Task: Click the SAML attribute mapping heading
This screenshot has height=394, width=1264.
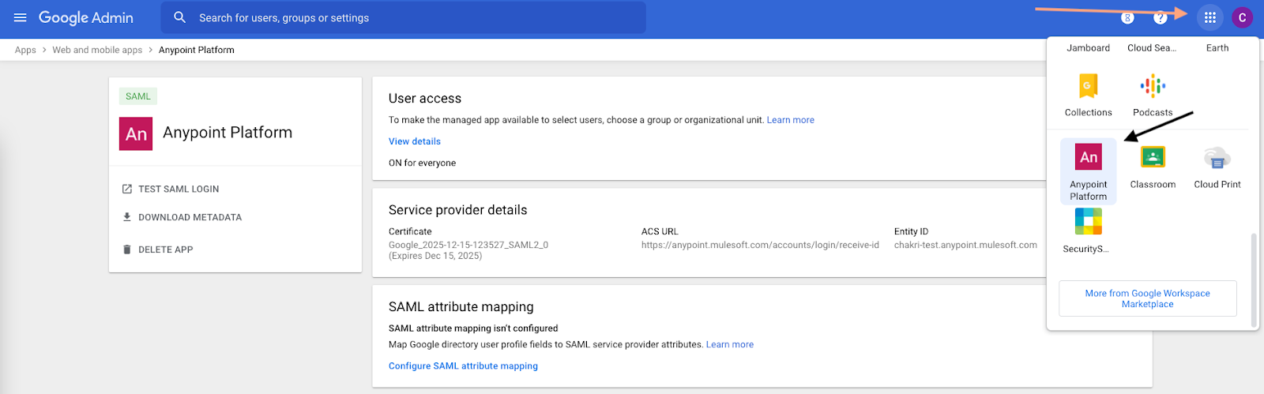Action: click(x=461, y=306)
